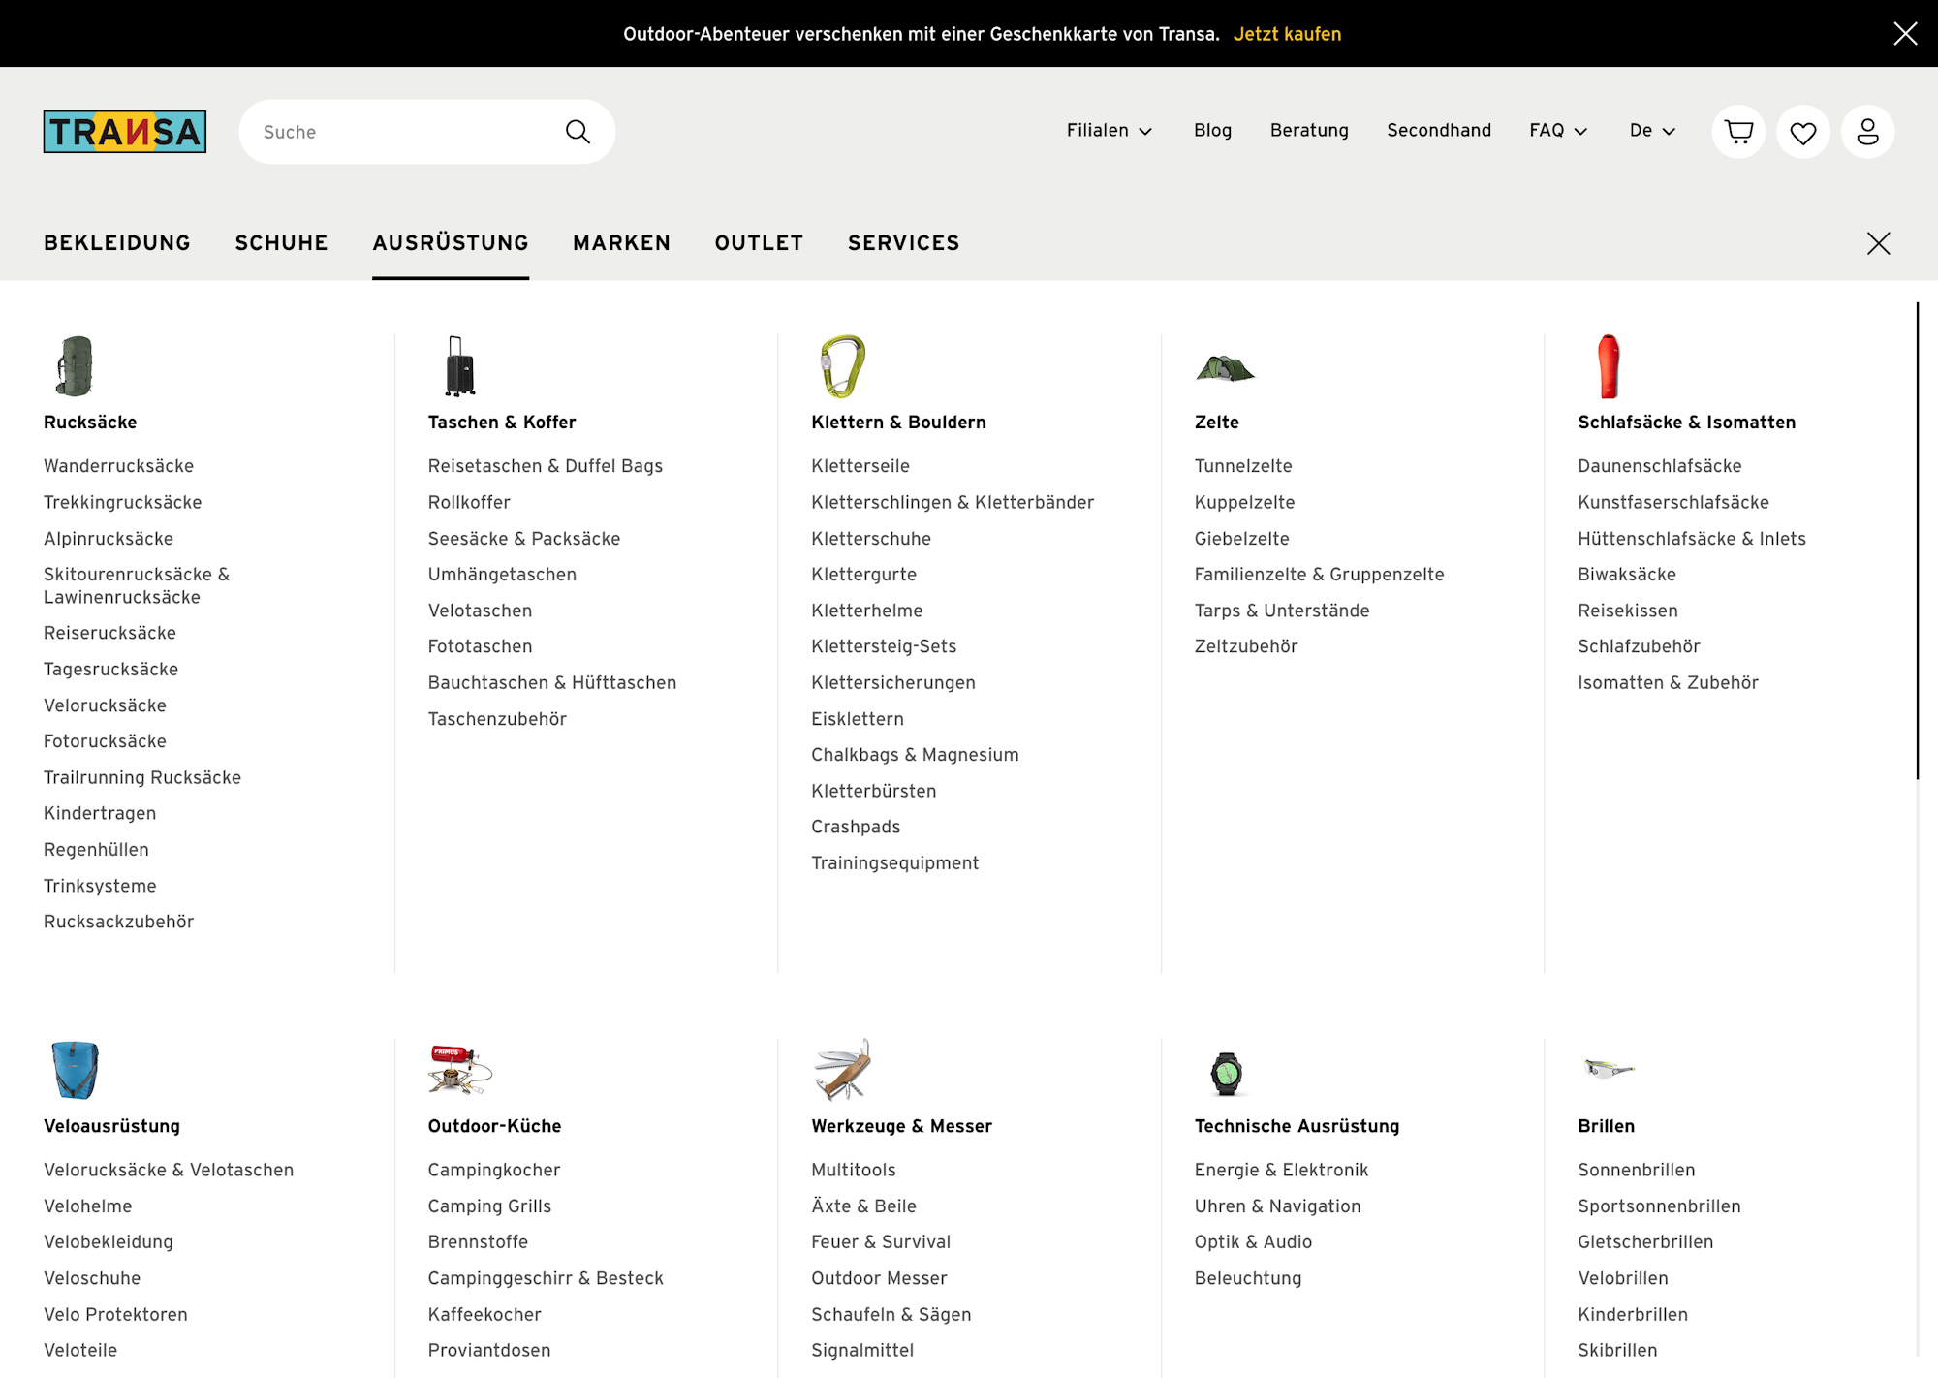Select Trailrunning Rucksäcke
Viewport: 1938px width, 1378px height.
[x=142, y=777]
